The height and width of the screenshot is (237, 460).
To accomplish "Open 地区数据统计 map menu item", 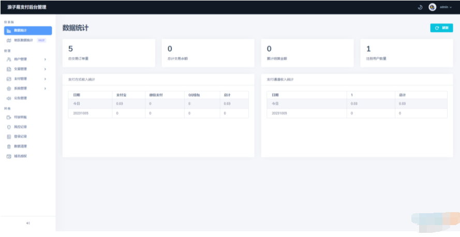I will click(x=23, y=40).
